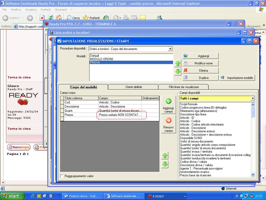The width and height of the screenshot is (266, 200).
Task: Select PROVA model in list
Action: coord(131,63)
